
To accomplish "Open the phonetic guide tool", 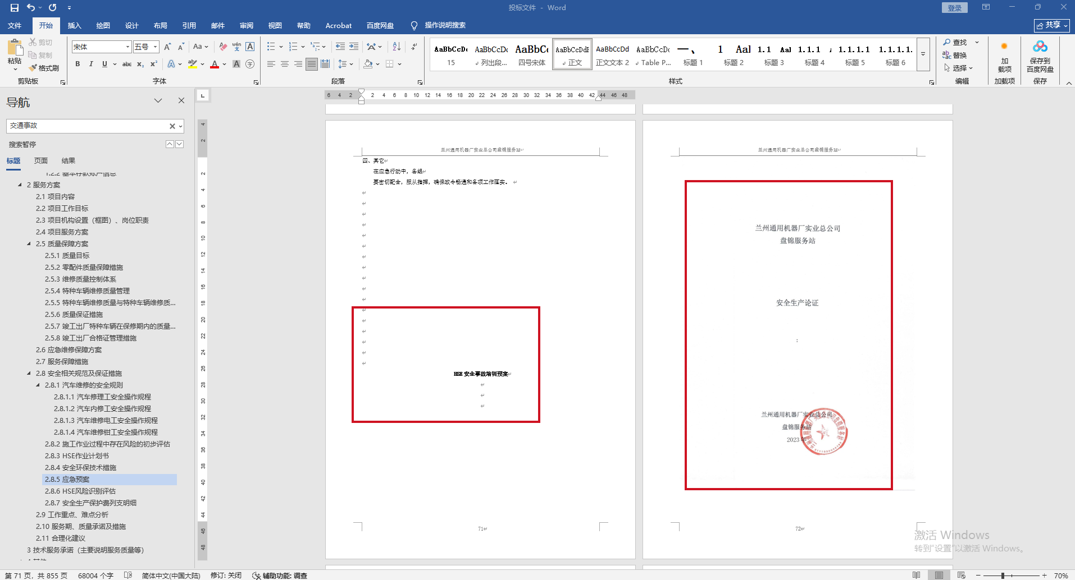I will (x=236, y=47).
